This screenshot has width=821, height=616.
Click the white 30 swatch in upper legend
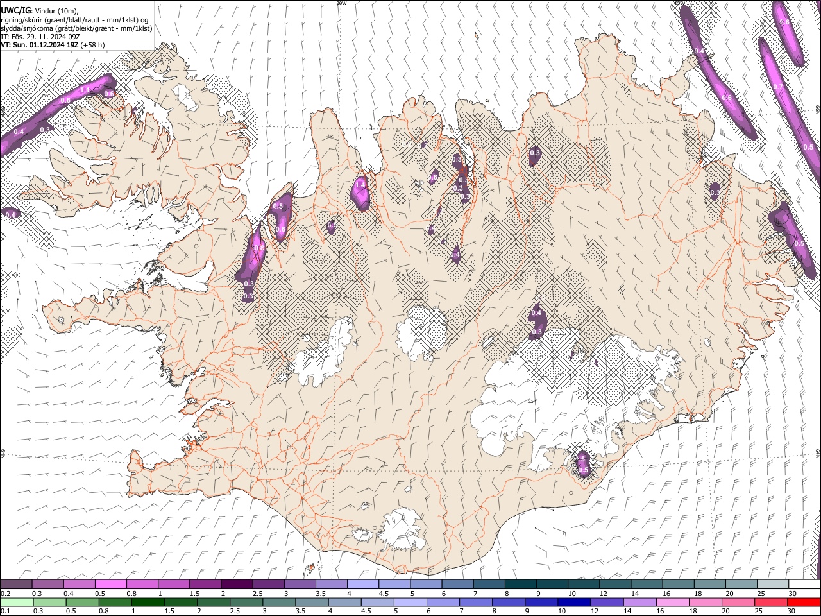point(804,585)
